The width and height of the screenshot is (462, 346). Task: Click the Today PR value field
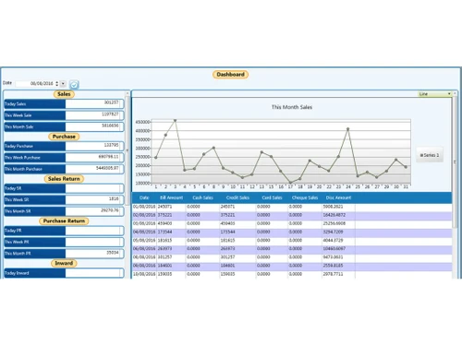(94, 231)
